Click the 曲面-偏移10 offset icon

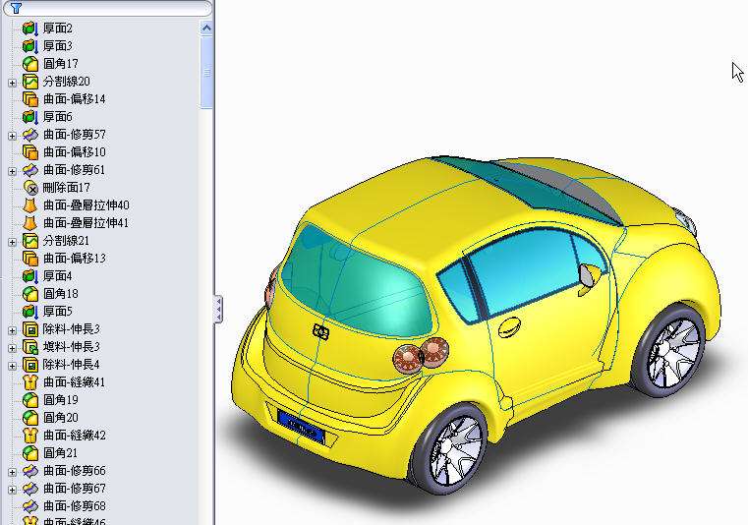30,152
